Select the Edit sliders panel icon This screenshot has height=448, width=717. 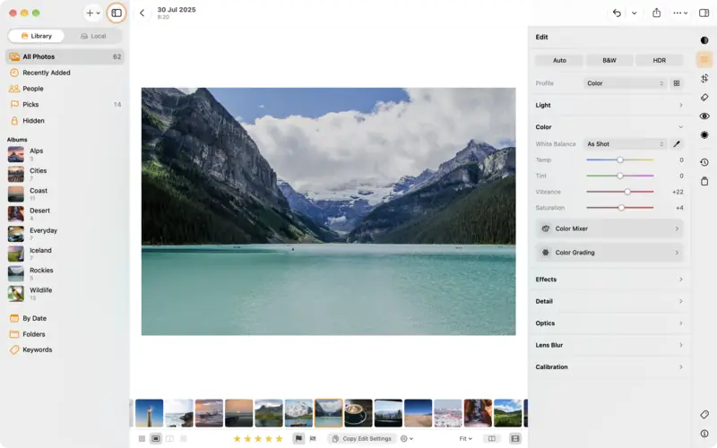coord(704,59)
